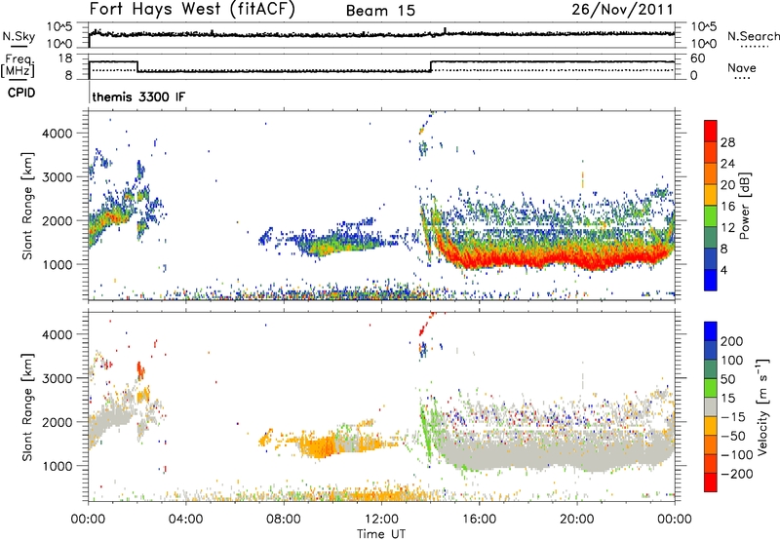This screenshot has width=780, height=540.
Task: Click the "12:00" time axis tick label
Action: (381, 520)
